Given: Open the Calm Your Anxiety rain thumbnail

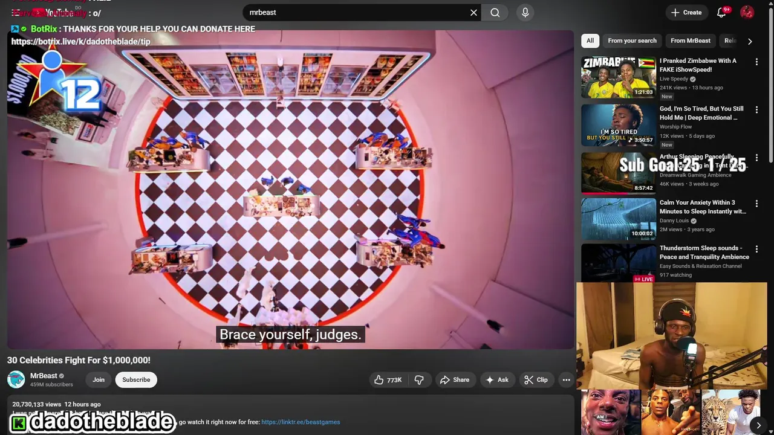Looking at the screenshot, I should (x=619, y=219).
